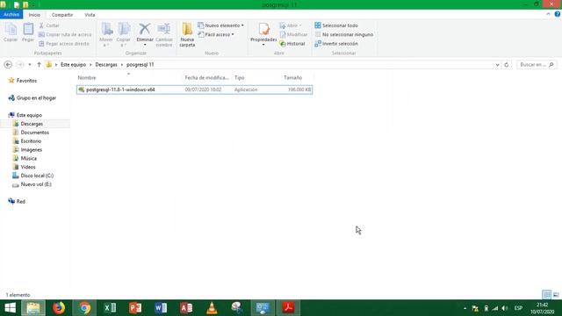Expand the address bar history dropdown
The width and height of the screenshot is (562, 316).
[498, 65]
